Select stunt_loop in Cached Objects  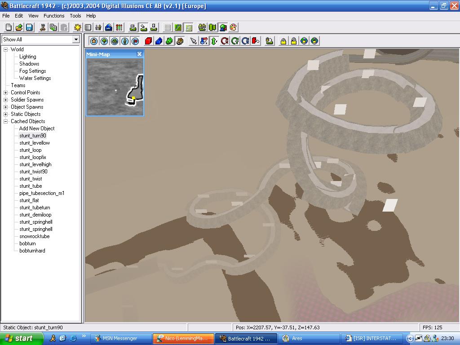(x=30, y=150)
